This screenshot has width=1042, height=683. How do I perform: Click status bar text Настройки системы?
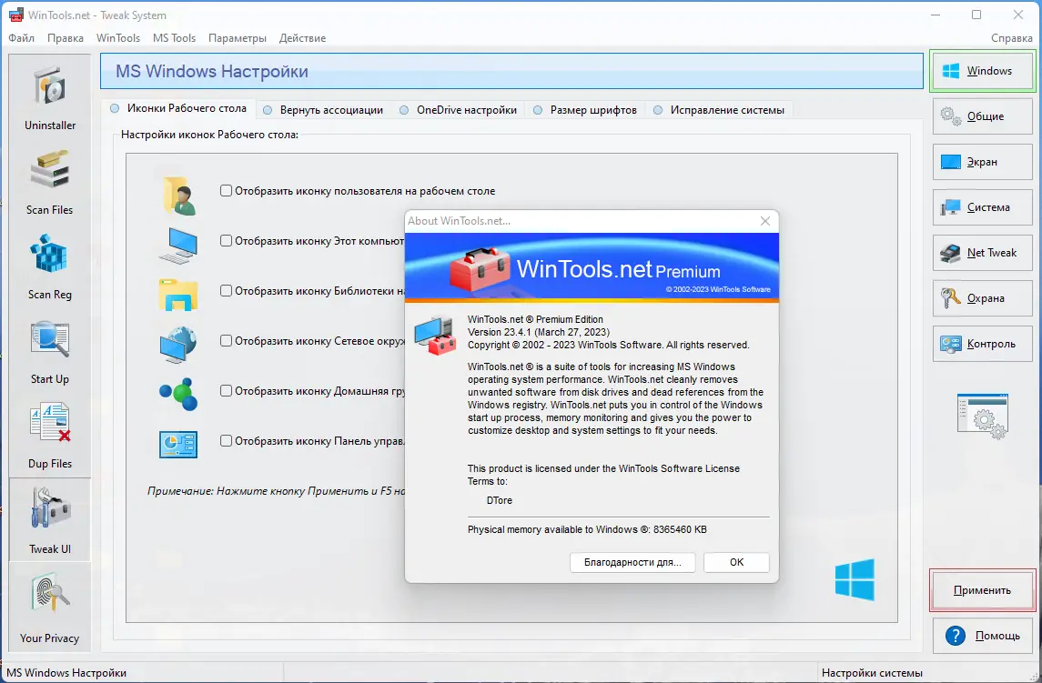pos(872,673)
